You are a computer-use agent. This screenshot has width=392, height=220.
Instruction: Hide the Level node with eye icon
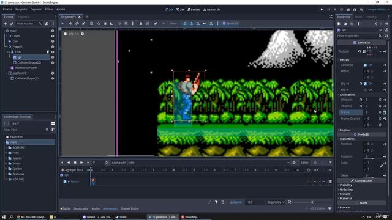(x=53, y=36)
